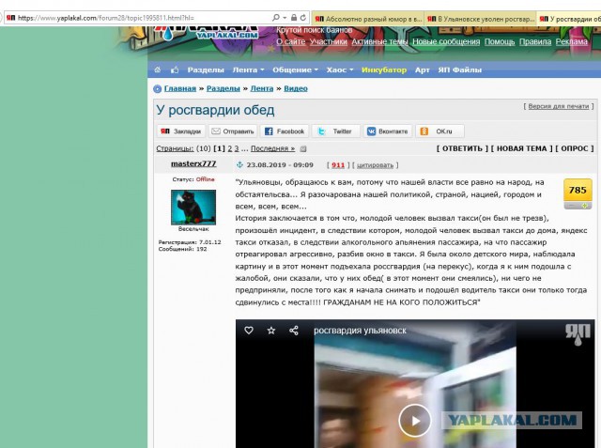Click НОВАЯ ТЕМА button
This screenshot has width=601, height=448.
(522, 148)
